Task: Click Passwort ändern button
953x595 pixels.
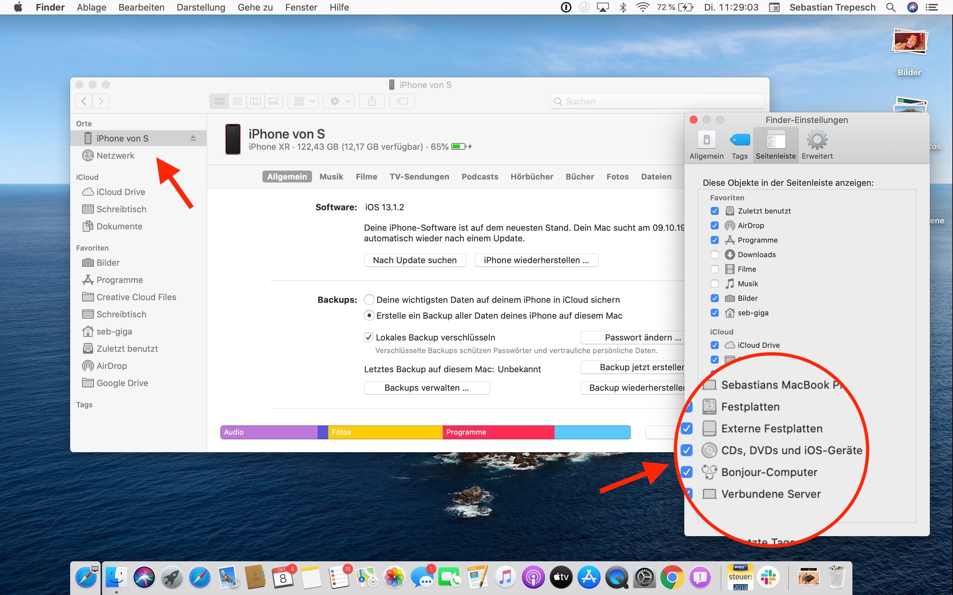Action: [632, 337]
